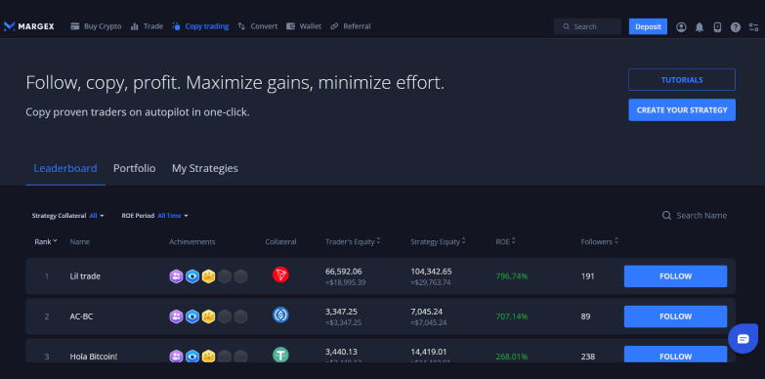Sort by Trader's Equity column
The image size is (765, 379).
[x=353, y=241]
